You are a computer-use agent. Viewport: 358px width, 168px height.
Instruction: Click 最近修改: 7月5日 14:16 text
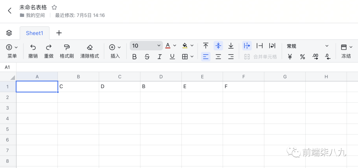pyautogui.click(x=80, y=15)
